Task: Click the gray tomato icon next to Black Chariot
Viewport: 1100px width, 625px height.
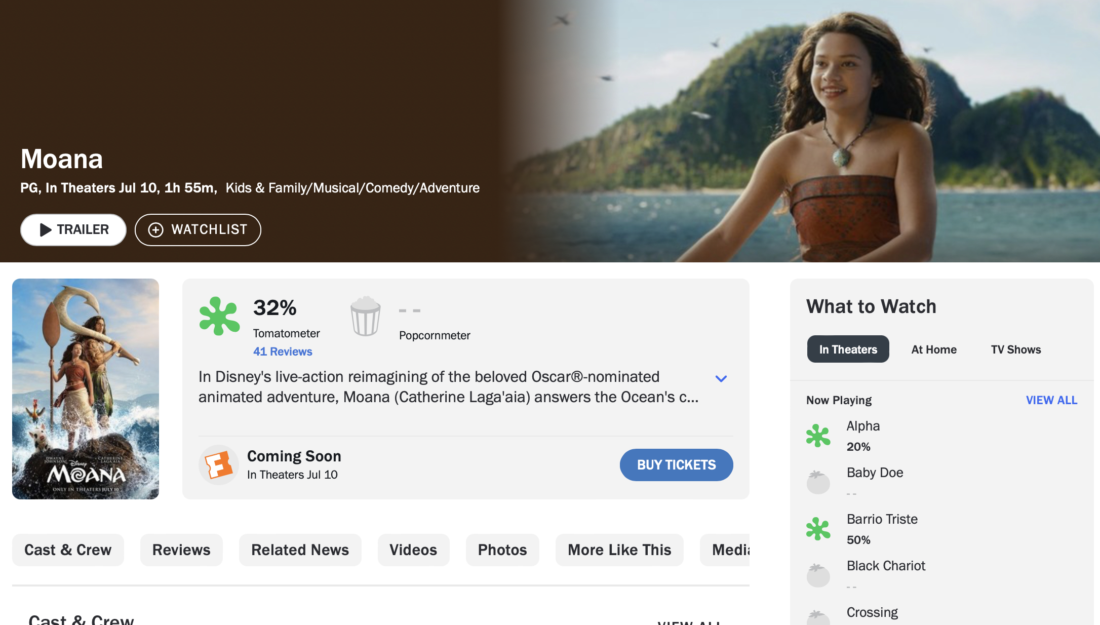Action: click(818, 575)
